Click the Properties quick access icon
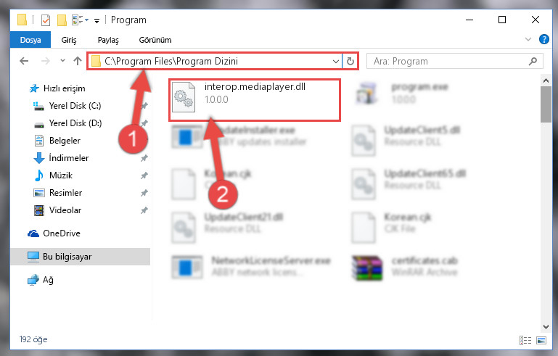Viewport: 558px width, 356px height. (x=46, y=20)
